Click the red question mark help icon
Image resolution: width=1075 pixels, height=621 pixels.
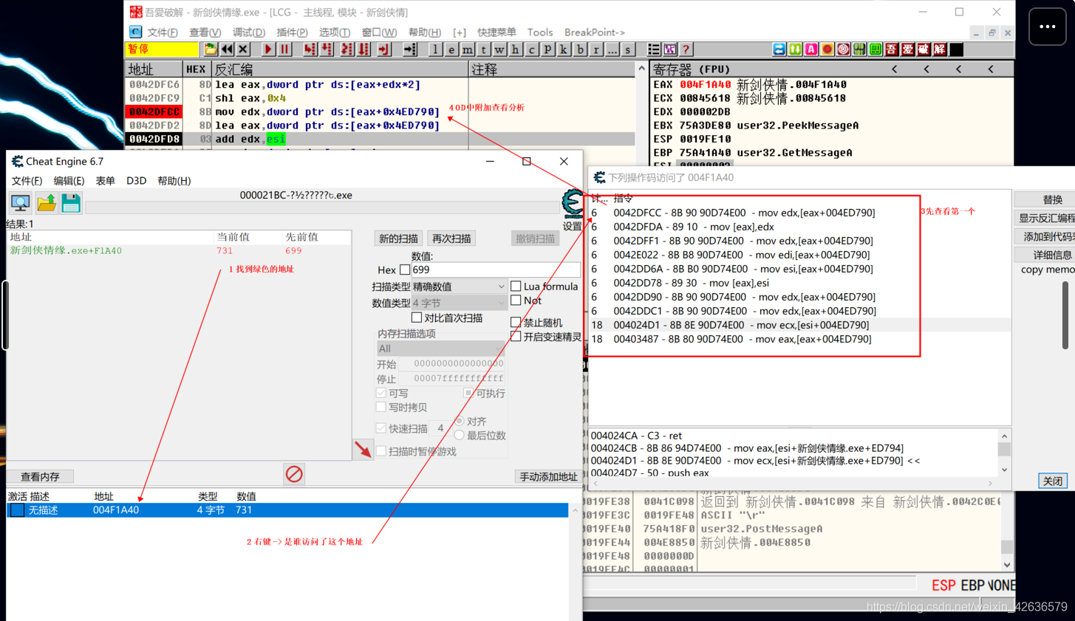click(686, 49)
